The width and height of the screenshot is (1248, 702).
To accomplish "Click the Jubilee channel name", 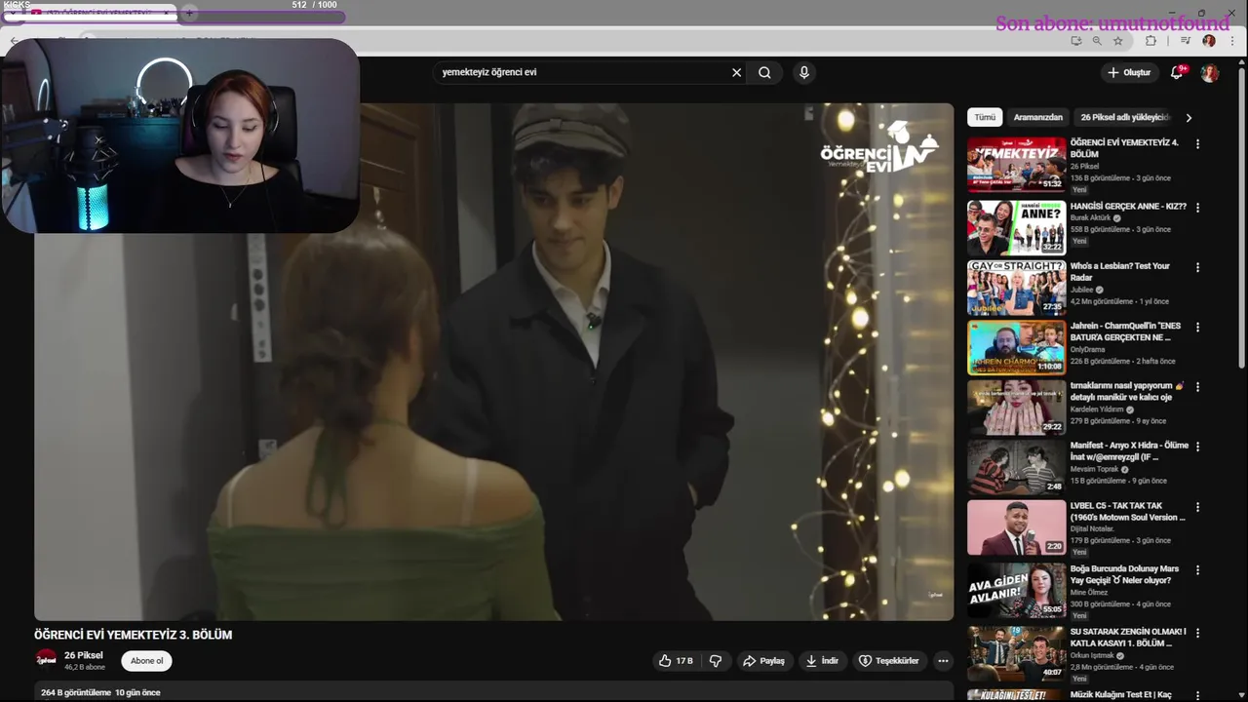I will [1082, 290].
